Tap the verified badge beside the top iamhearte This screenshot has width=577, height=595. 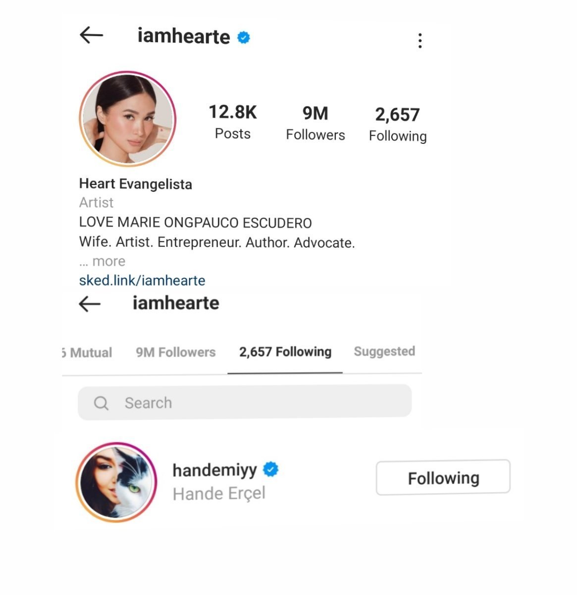click(x=244, y=37)
